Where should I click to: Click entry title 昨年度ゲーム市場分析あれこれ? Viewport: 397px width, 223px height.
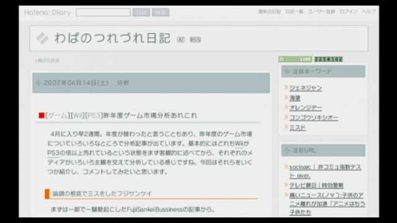(x=150, y=115)
